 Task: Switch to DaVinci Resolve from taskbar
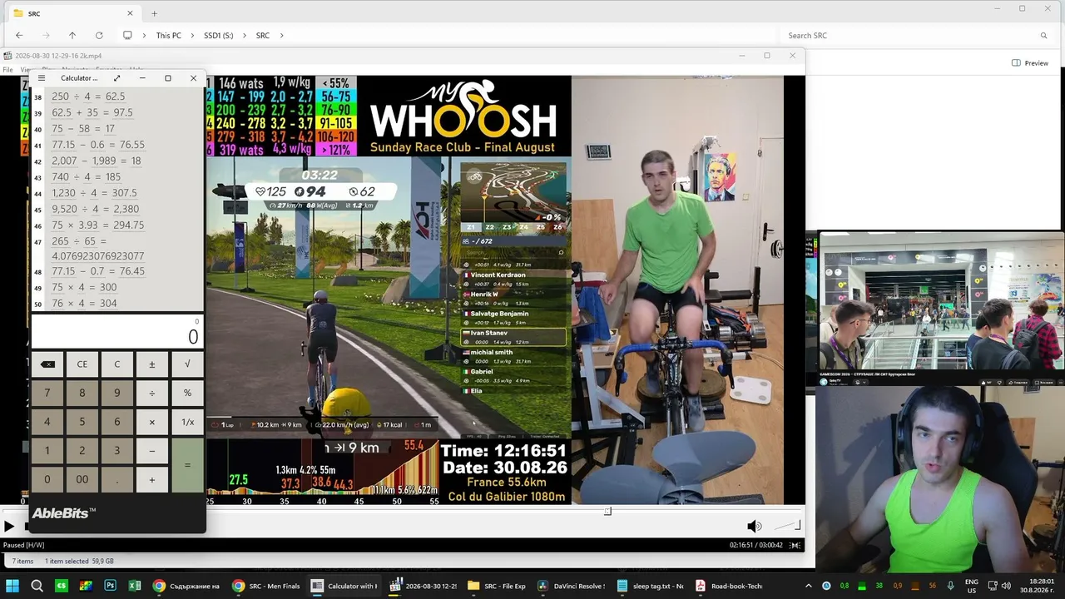click(x=572, y=586)
